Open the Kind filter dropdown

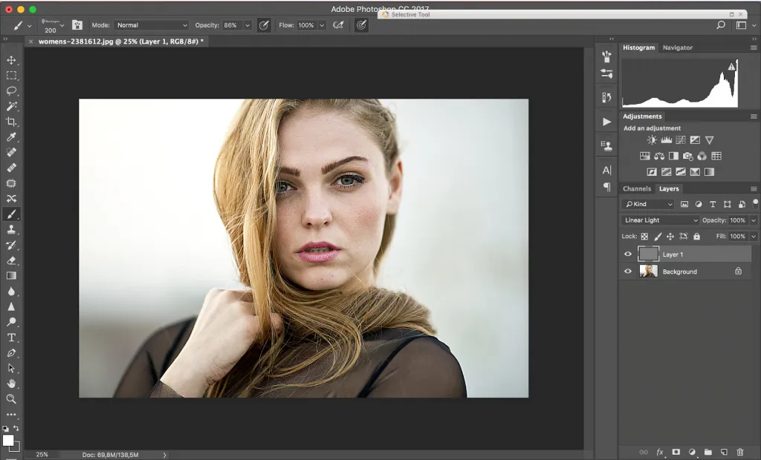click(648, 204)
